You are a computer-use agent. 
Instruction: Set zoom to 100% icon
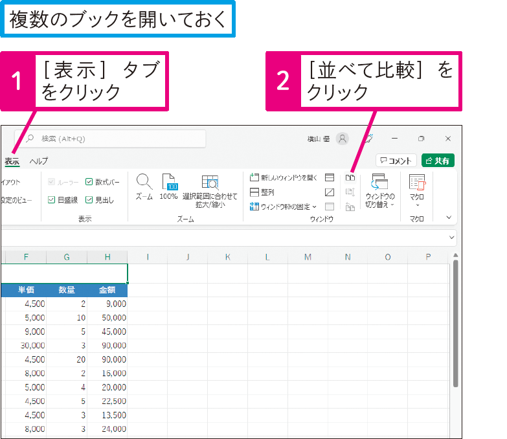[x=169, y=187]
